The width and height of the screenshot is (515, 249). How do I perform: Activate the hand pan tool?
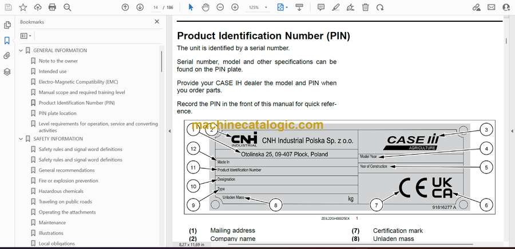tap(205, 7)
